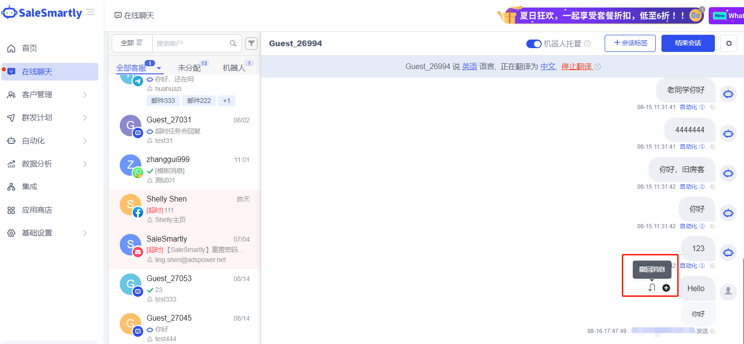This screenshot has height=344, width=744.
Task: Open chat settings gear icon
Action: coord(728,43)
